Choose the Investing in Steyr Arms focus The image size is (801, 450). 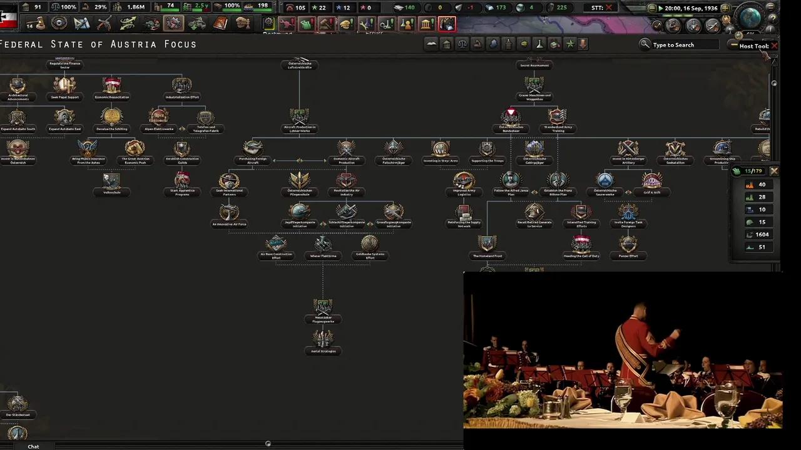[x=441, y=152]
